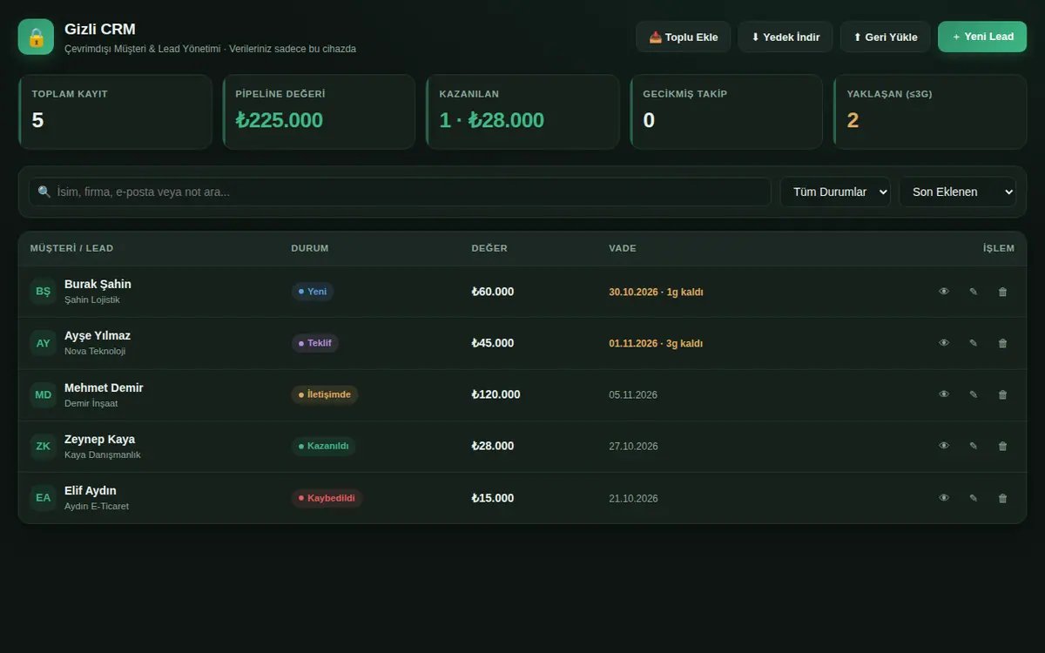
Task: Open the Son Eklenen sort dropdown
Action: (957, 192)
